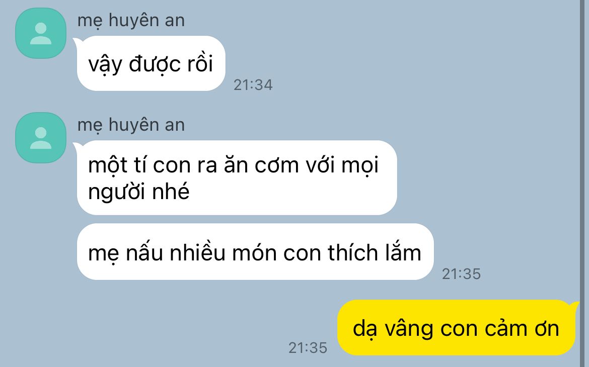Click empty chat background right of "vậy được rồi"

(x=413, y=64)
